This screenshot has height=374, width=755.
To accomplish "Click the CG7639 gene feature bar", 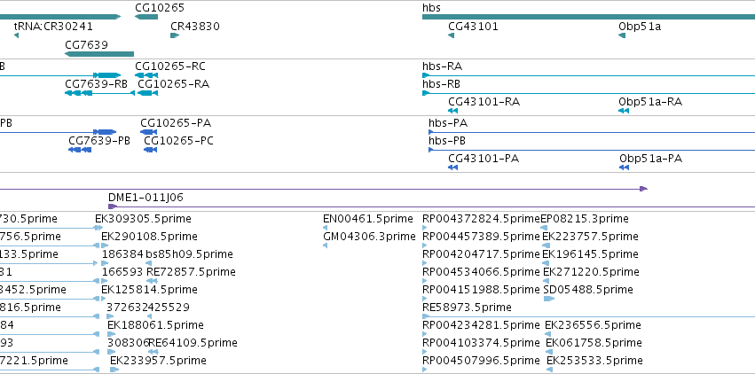I will pos(99,54).
